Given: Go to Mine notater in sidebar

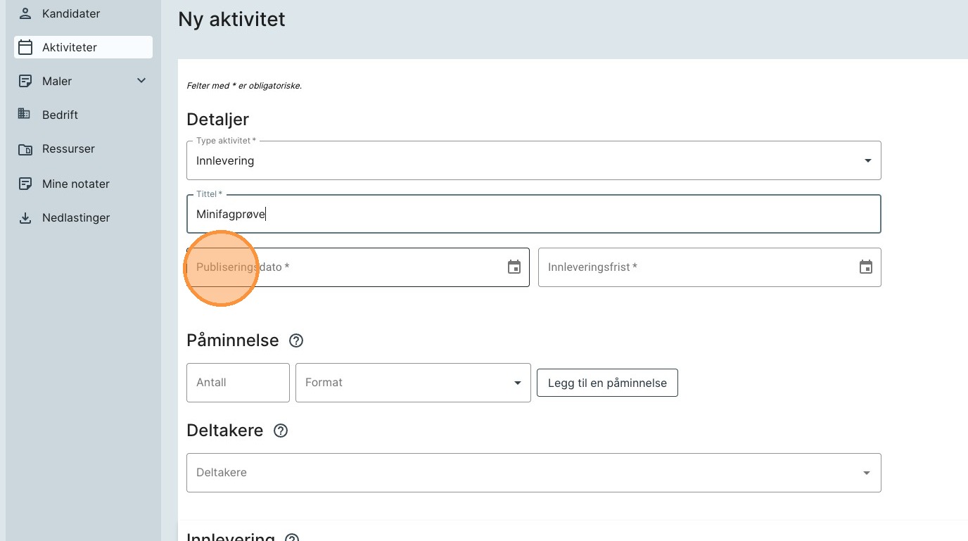Looking at the screenshot, I should (x=76, y=184).
